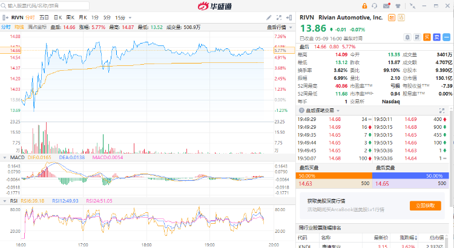Select the pencil drawing tool icon
454x248 pixels.
(269, 18)
